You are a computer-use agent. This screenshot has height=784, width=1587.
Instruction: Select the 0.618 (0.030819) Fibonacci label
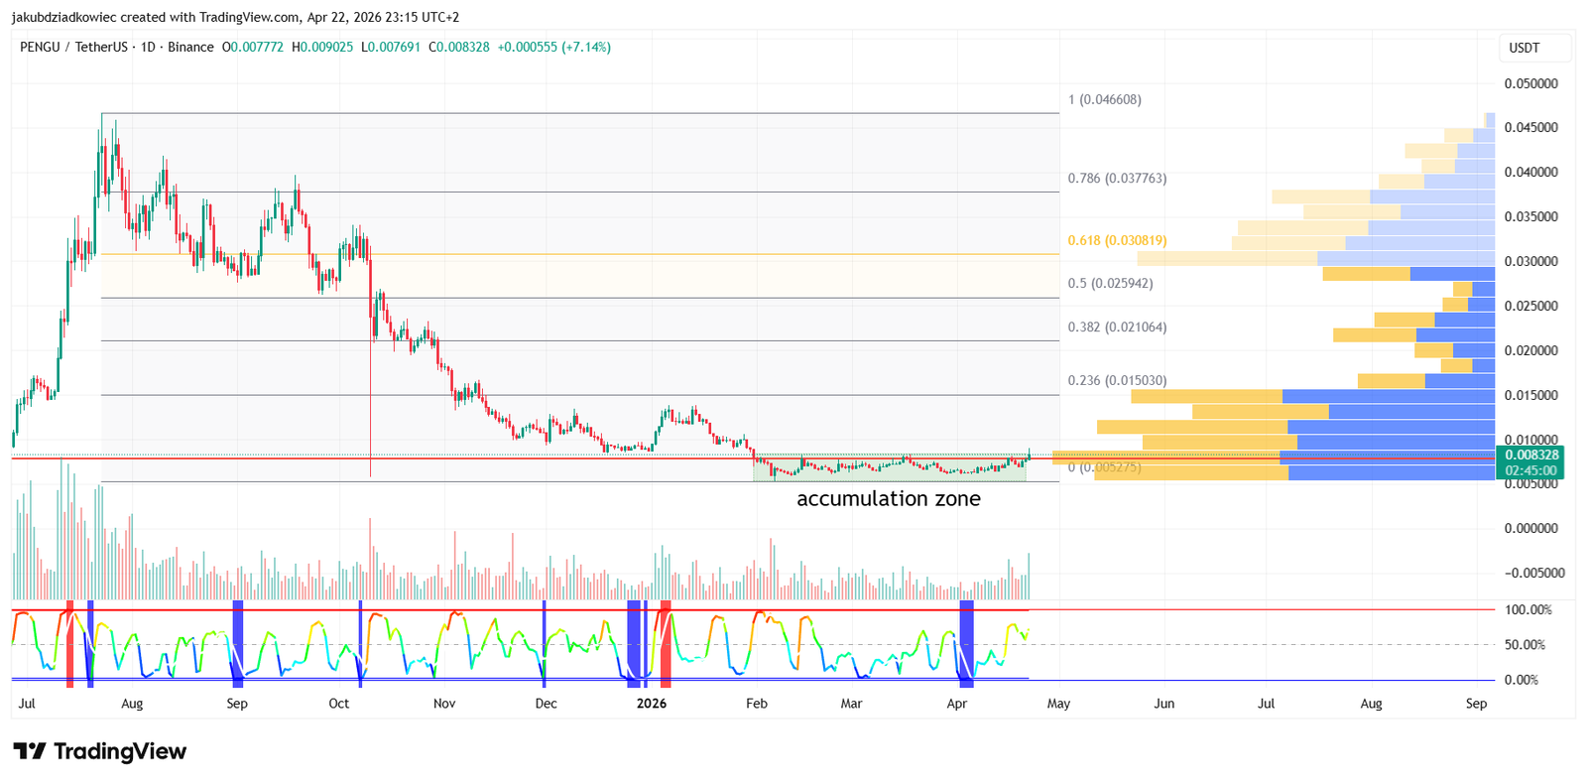coord(1117,240)
